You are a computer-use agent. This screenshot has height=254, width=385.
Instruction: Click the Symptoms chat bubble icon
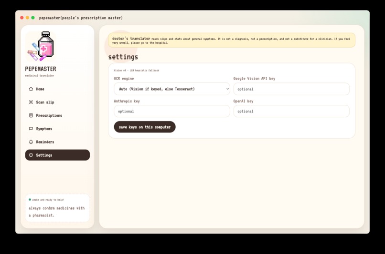pyautogui.click(x=31, y=129)
